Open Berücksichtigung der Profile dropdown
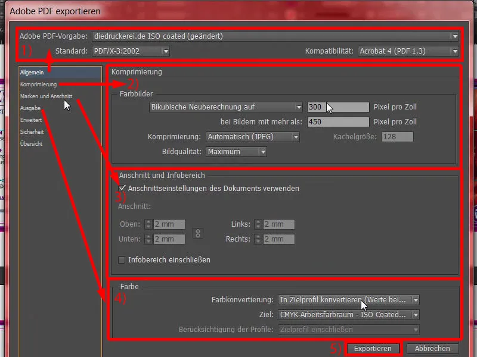The width and height of the screenshot is (477, 357). click(x=349, y=330)
